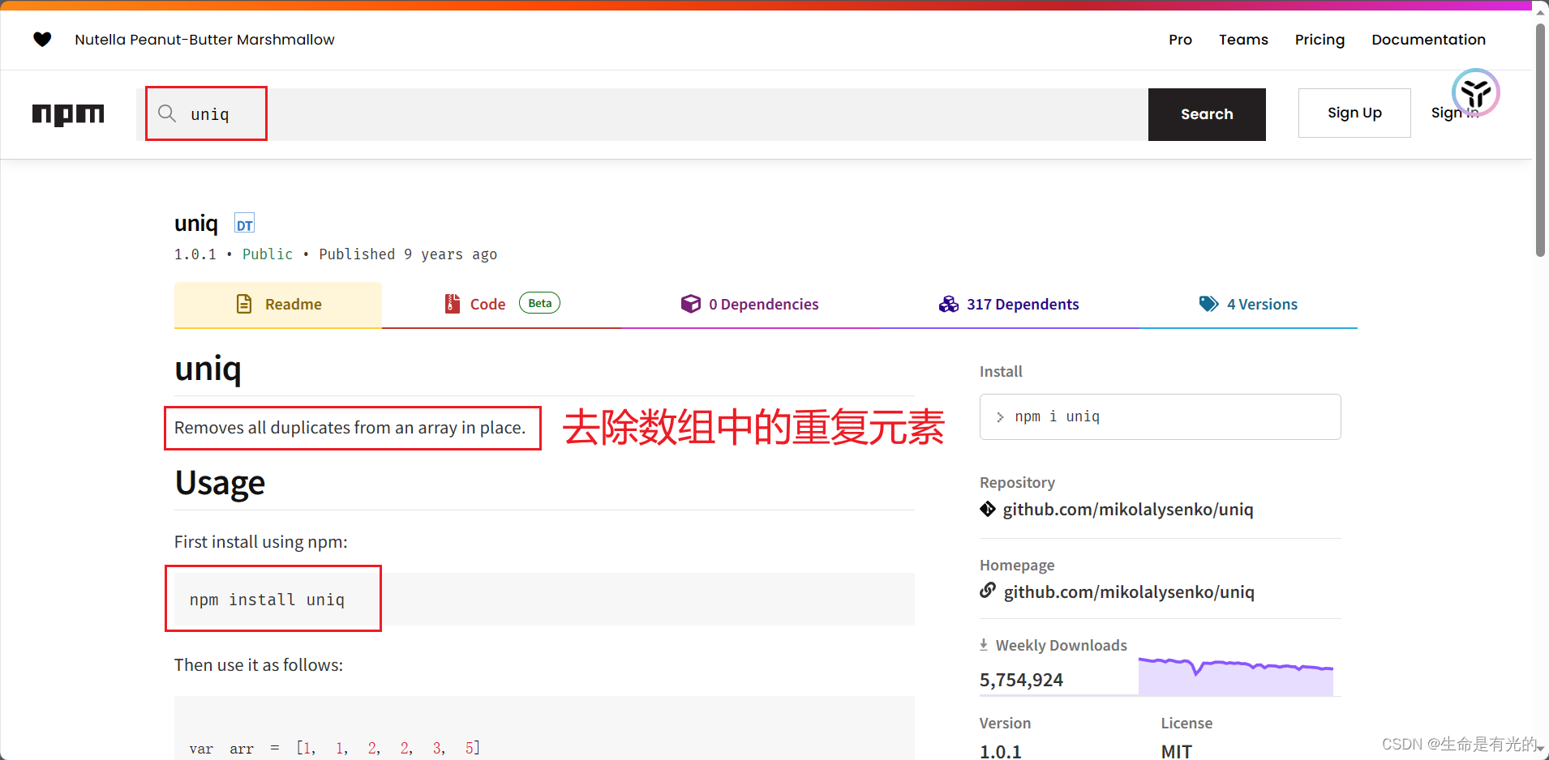
Task: Click the circular extension overlay icon
Action: pos(1475,92)
